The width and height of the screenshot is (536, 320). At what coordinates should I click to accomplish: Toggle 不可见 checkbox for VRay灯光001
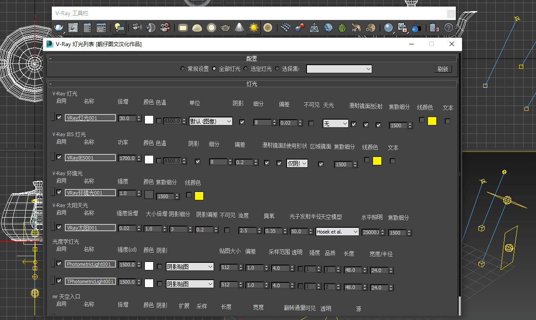click(x=311, y=123)
